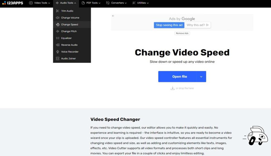Viewport: 271px width, 156px height.
Task: Click the Reverse Audio icon
Action: [x=58, y=45]
